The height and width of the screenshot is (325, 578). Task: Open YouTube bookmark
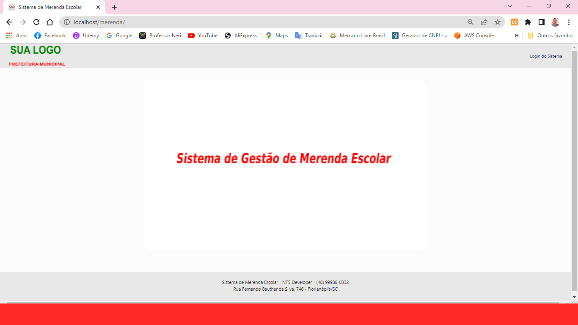pyautogui.click(x=203, y=36)
